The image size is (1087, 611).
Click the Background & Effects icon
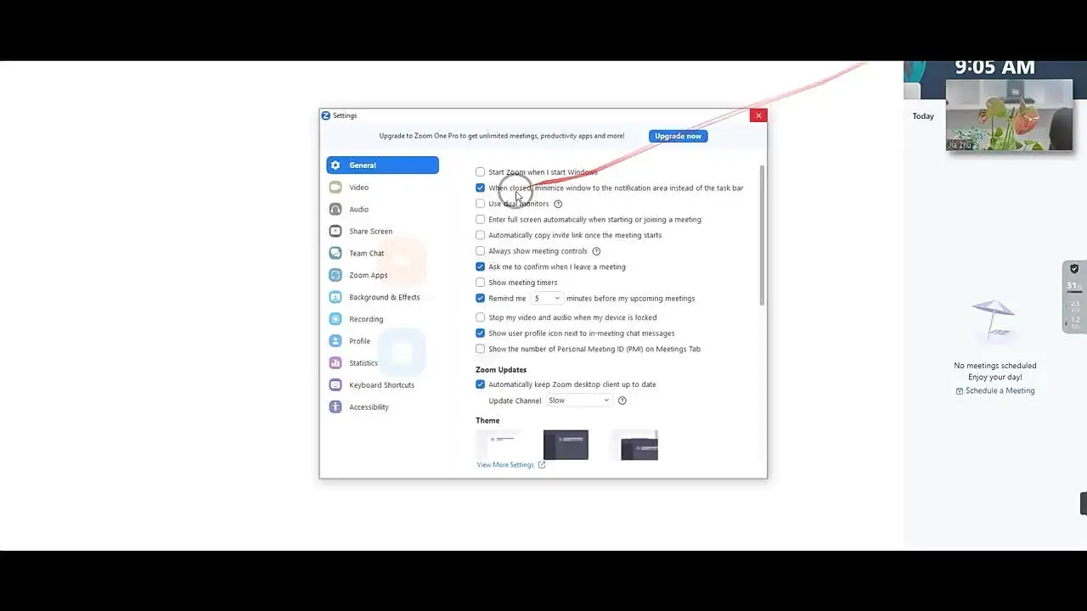coord(335,297)
